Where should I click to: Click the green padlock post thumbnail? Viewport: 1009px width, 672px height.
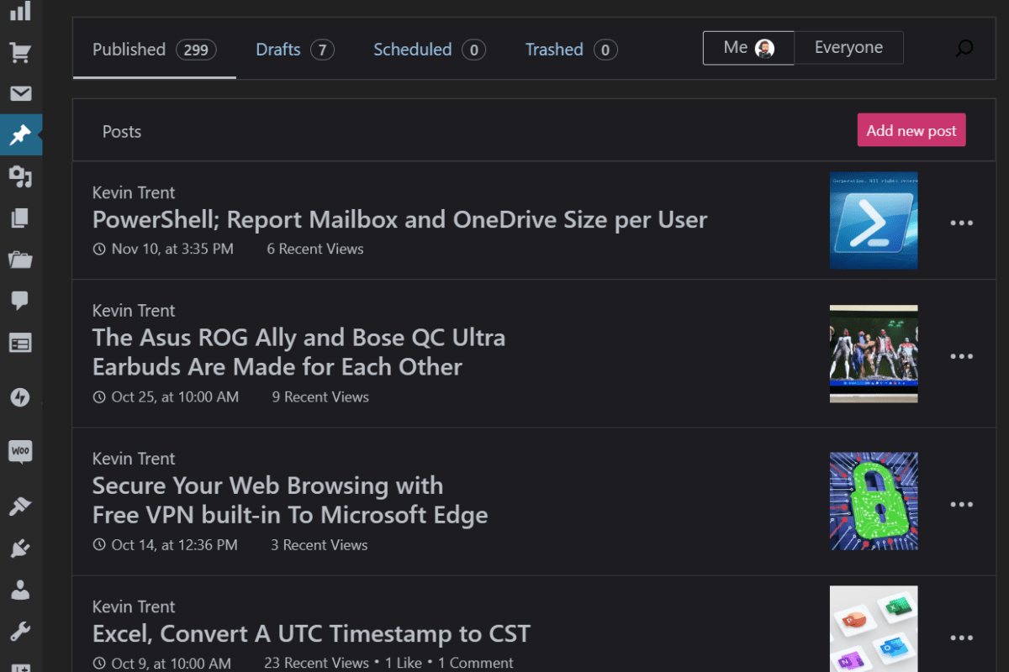874,501
